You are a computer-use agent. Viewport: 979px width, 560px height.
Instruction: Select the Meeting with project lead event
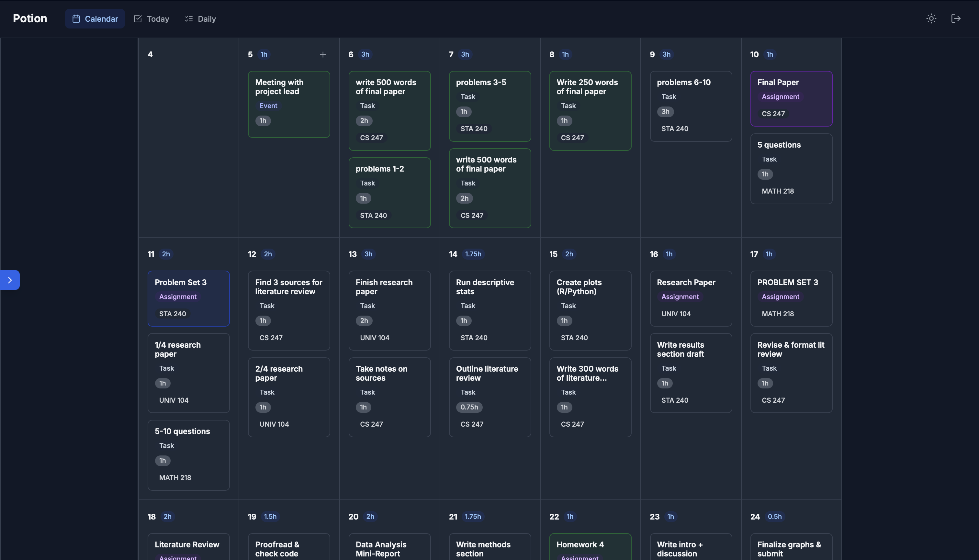point(289,104)
